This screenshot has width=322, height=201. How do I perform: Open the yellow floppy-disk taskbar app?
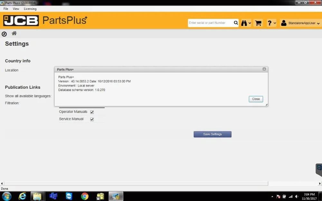(x=100, y=196)
